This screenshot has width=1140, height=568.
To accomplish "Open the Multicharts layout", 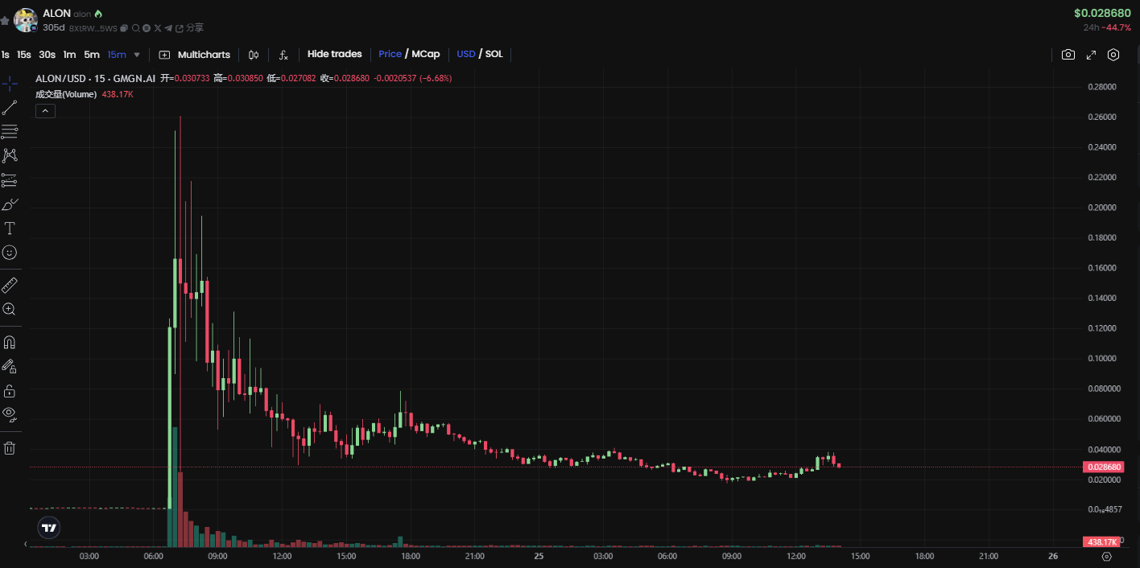I will tap(195, 55).
